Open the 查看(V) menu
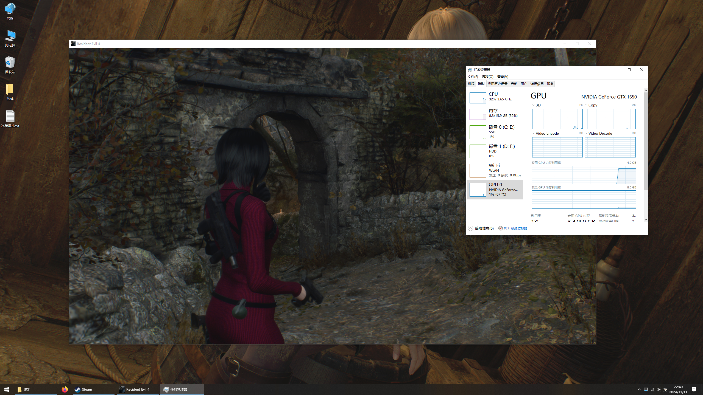703x395 pixels. coord(503,77)
